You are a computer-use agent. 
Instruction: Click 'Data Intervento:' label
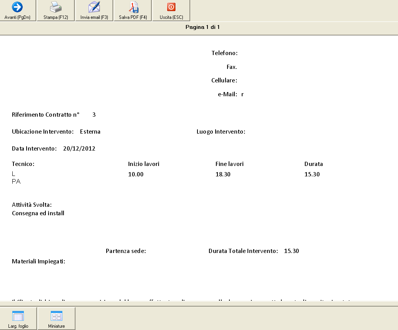(x=34, y=149)
